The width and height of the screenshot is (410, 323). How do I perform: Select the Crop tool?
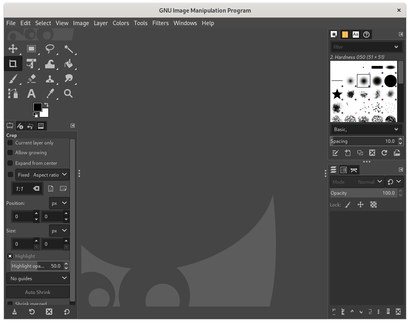pyautogui.click(x=13, y=64)
